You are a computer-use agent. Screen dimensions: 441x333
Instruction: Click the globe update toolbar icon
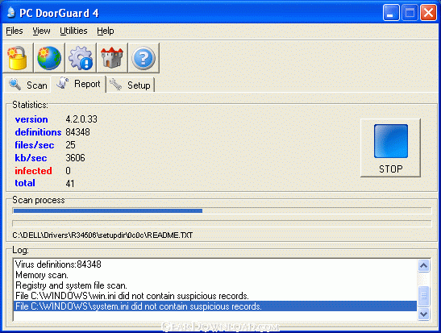tap(49, 58)
